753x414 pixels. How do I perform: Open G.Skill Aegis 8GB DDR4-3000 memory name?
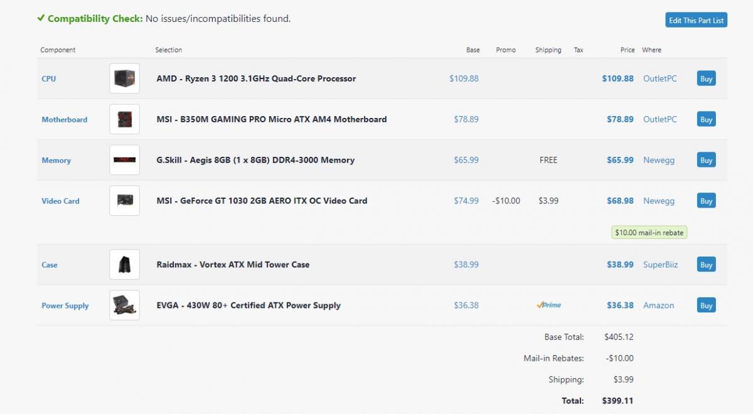pos(255,160)
